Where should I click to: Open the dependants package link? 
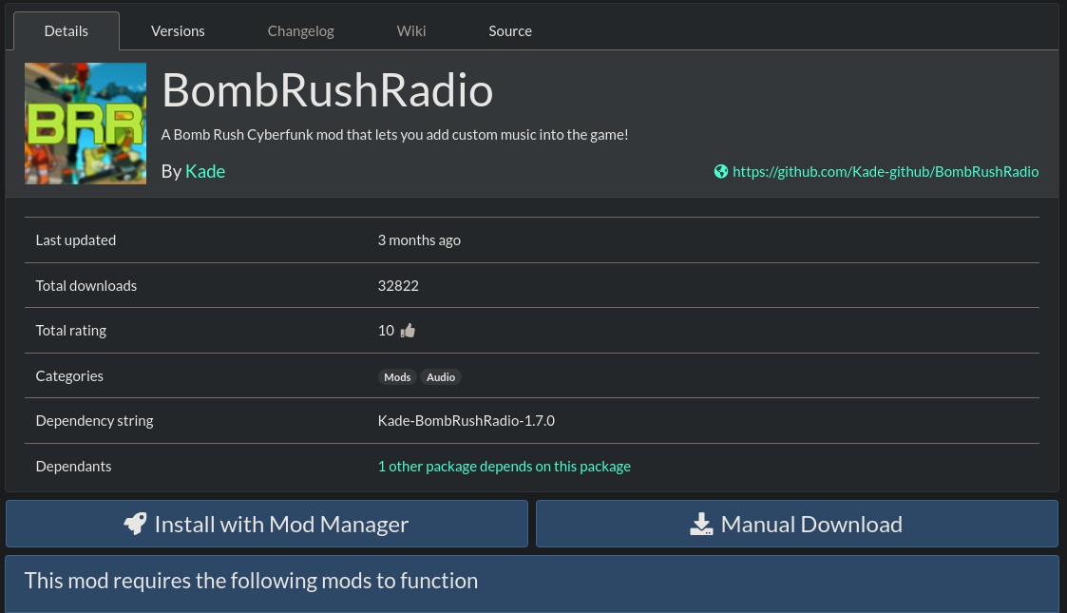coord(505,467)
